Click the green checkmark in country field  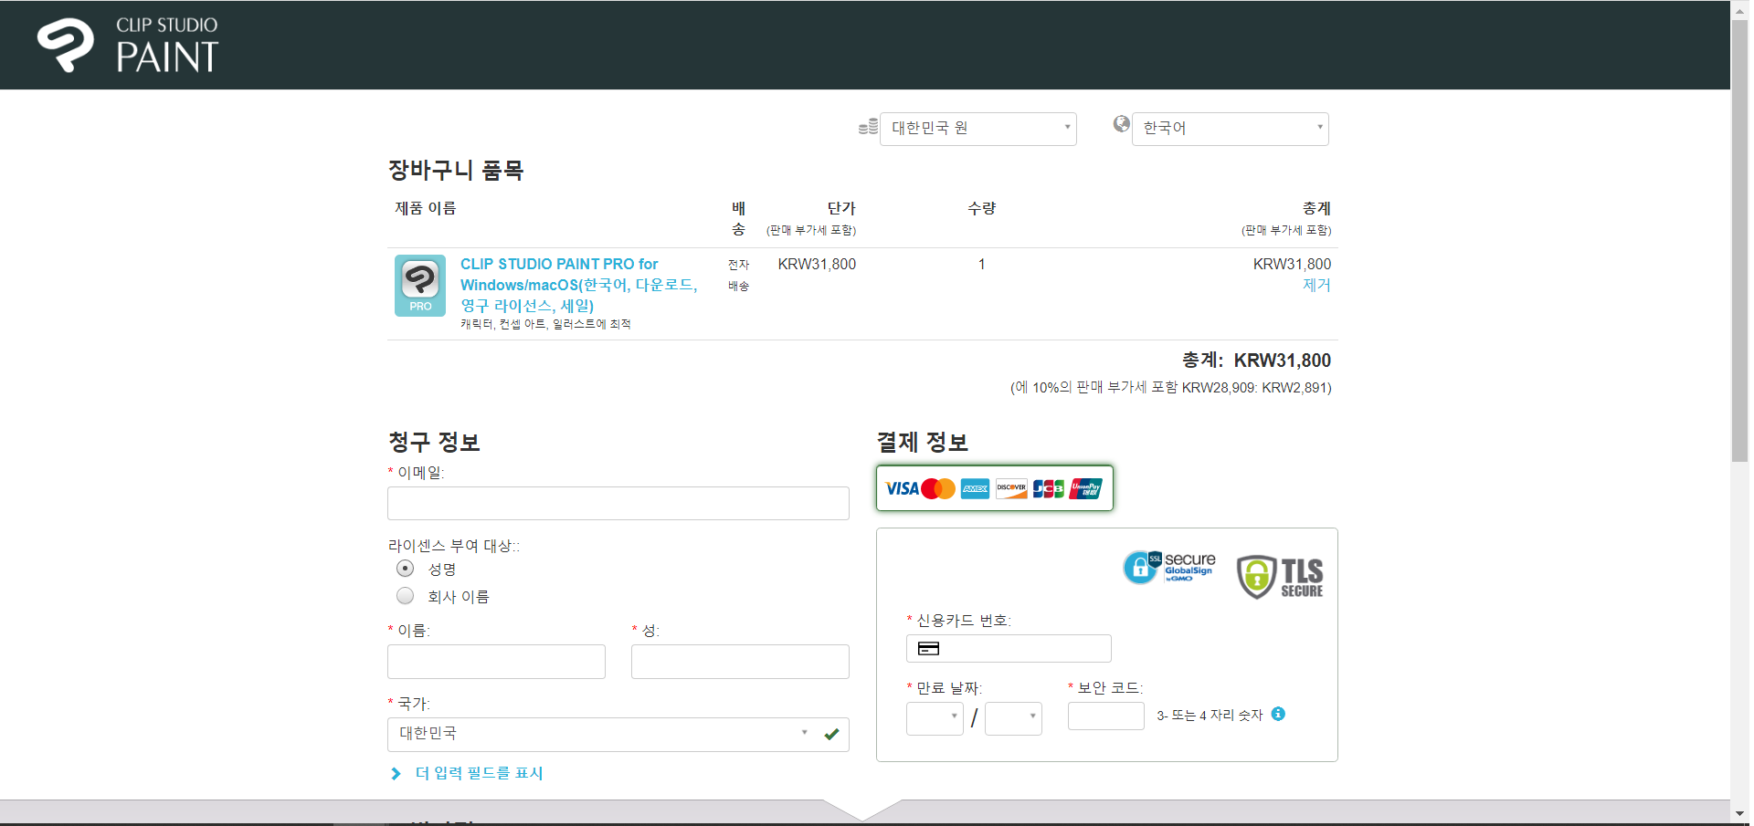click(x=831, y=734)
